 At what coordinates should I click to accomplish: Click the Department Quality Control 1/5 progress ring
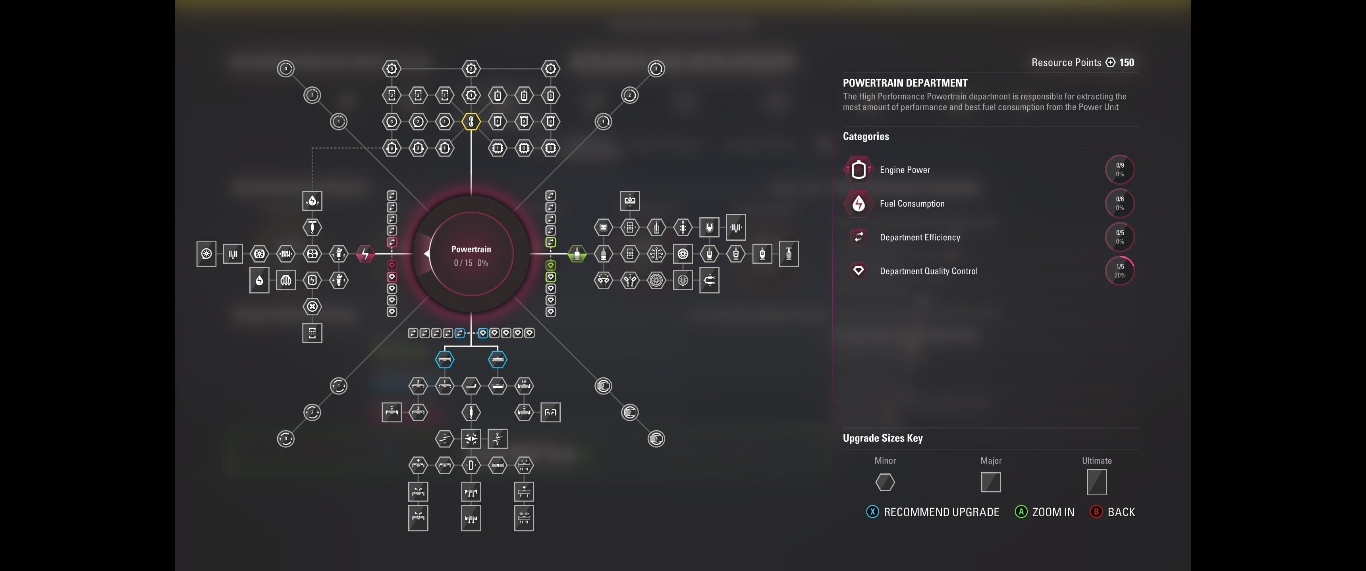pos(1119,271)
